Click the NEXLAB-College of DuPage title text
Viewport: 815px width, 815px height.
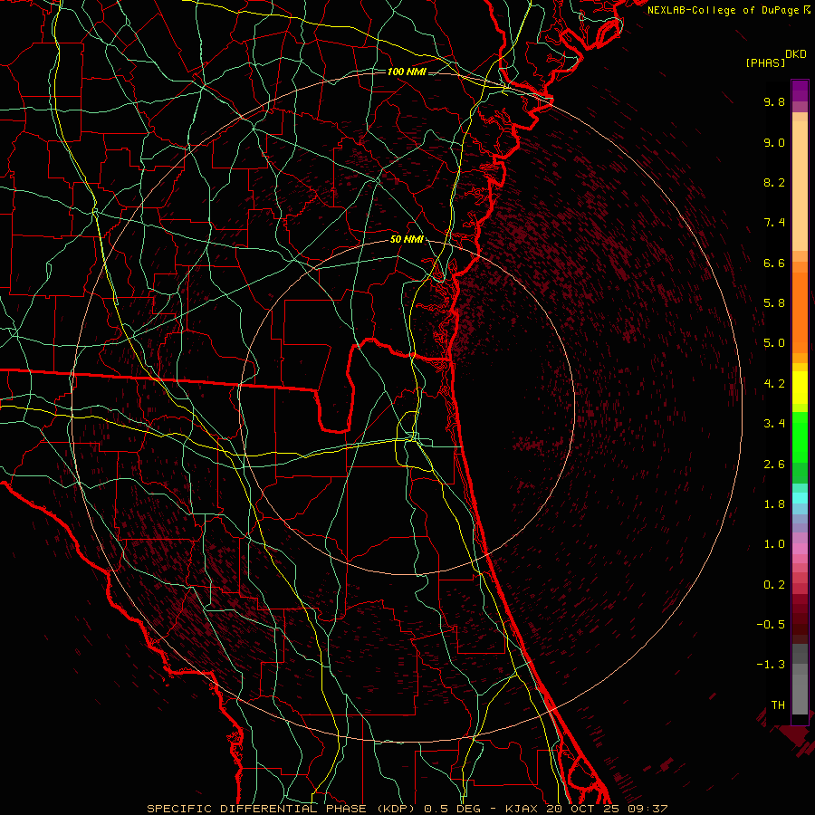[724, 9]
